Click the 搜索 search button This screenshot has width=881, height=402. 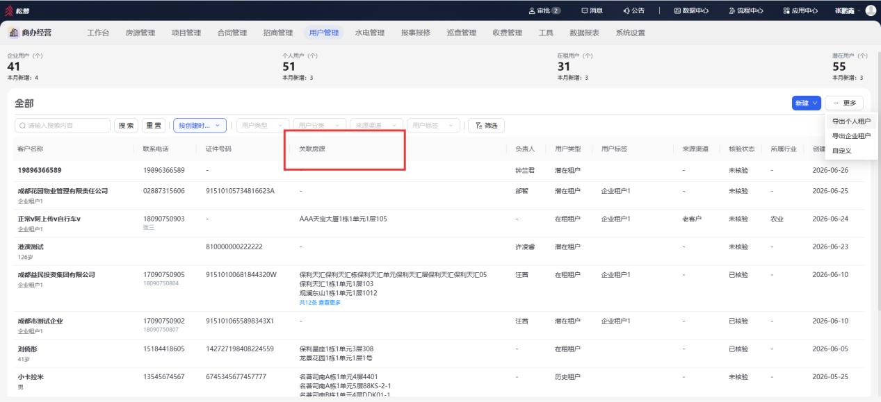pyautogui.click(x=126, y=126)
